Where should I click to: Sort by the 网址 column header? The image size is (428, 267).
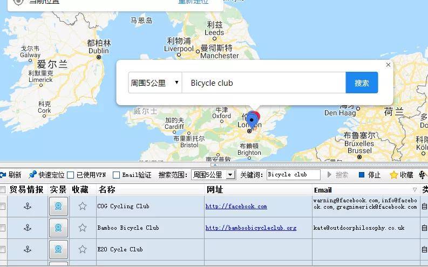(x=258, y=189)
